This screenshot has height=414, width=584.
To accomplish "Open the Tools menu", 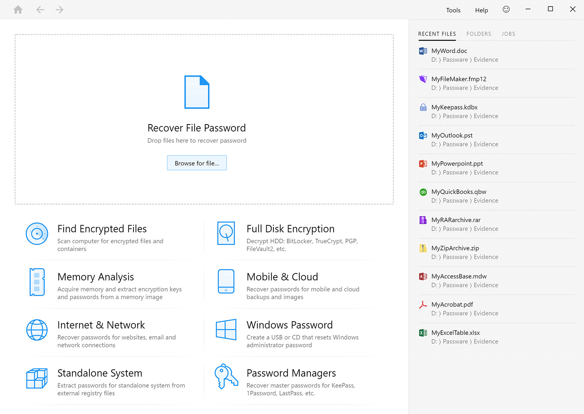I will pyautogui.click(x=453, y=10).
